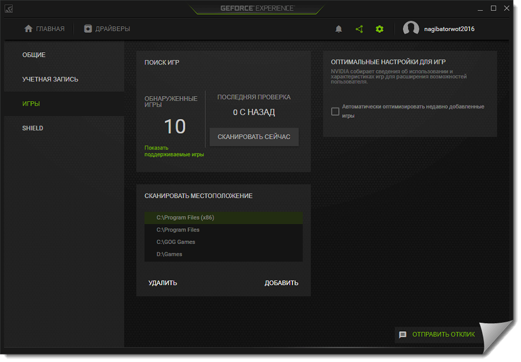Open the Показать поддерживаемые игры link

coord(174,151)
